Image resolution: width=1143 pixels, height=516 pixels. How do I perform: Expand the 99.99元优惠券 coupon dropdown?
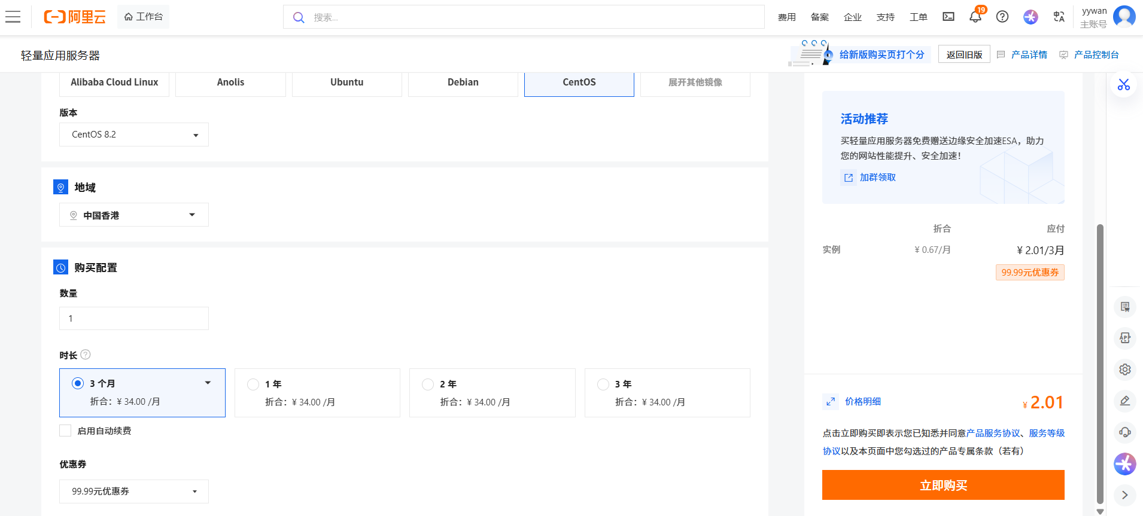pos(134,491)
